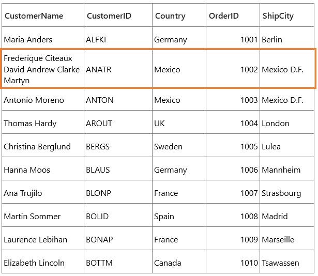
Task: Select the Maria Anders cell
Action: coord(43,38)
